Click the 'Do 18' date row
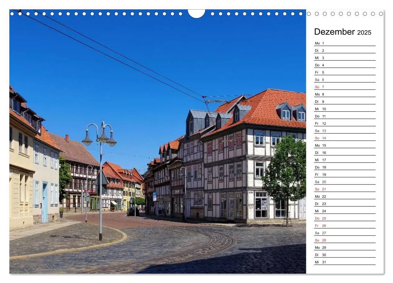 coord(345,167)
